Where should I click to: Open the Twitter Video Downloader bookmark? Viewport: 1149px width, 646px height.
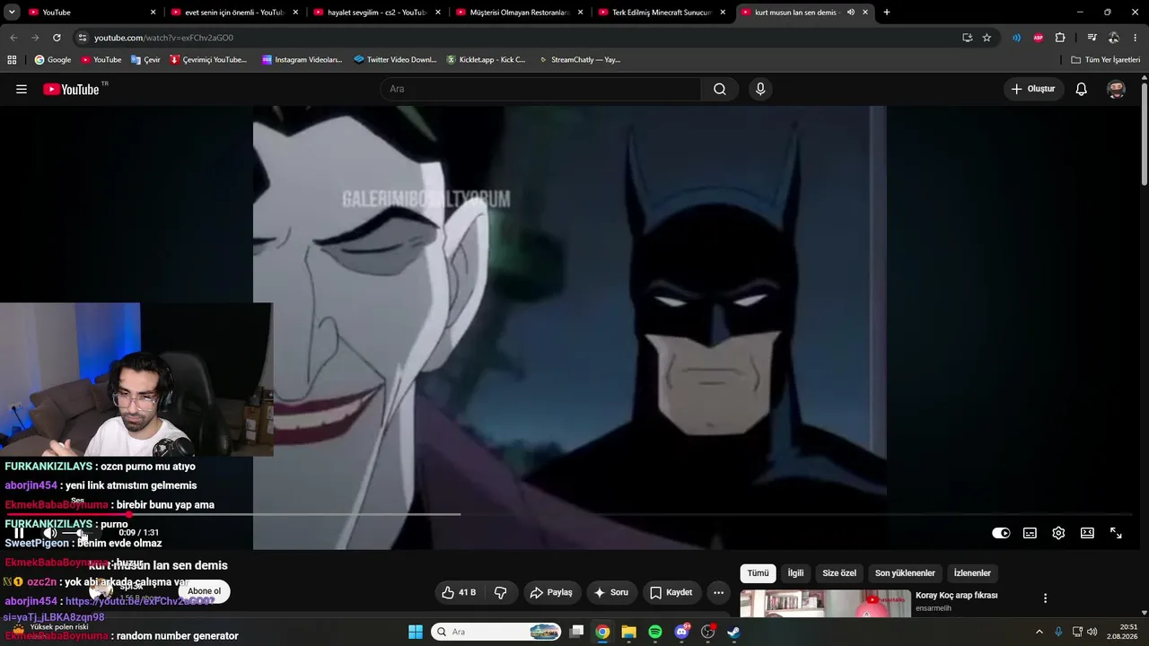click(x=395, y=60)
